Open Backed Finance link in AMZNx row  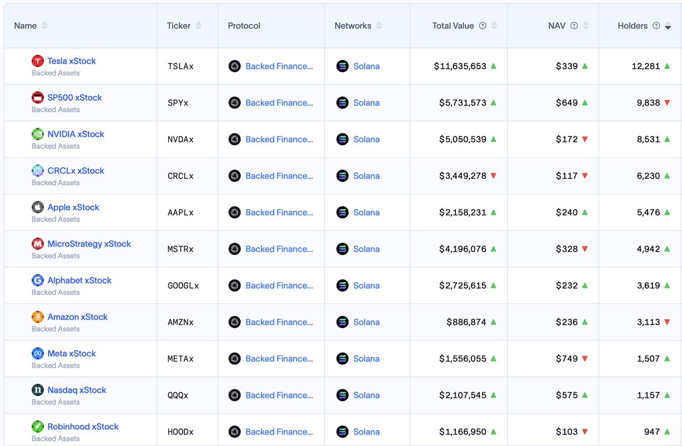[x=279, y=322]
